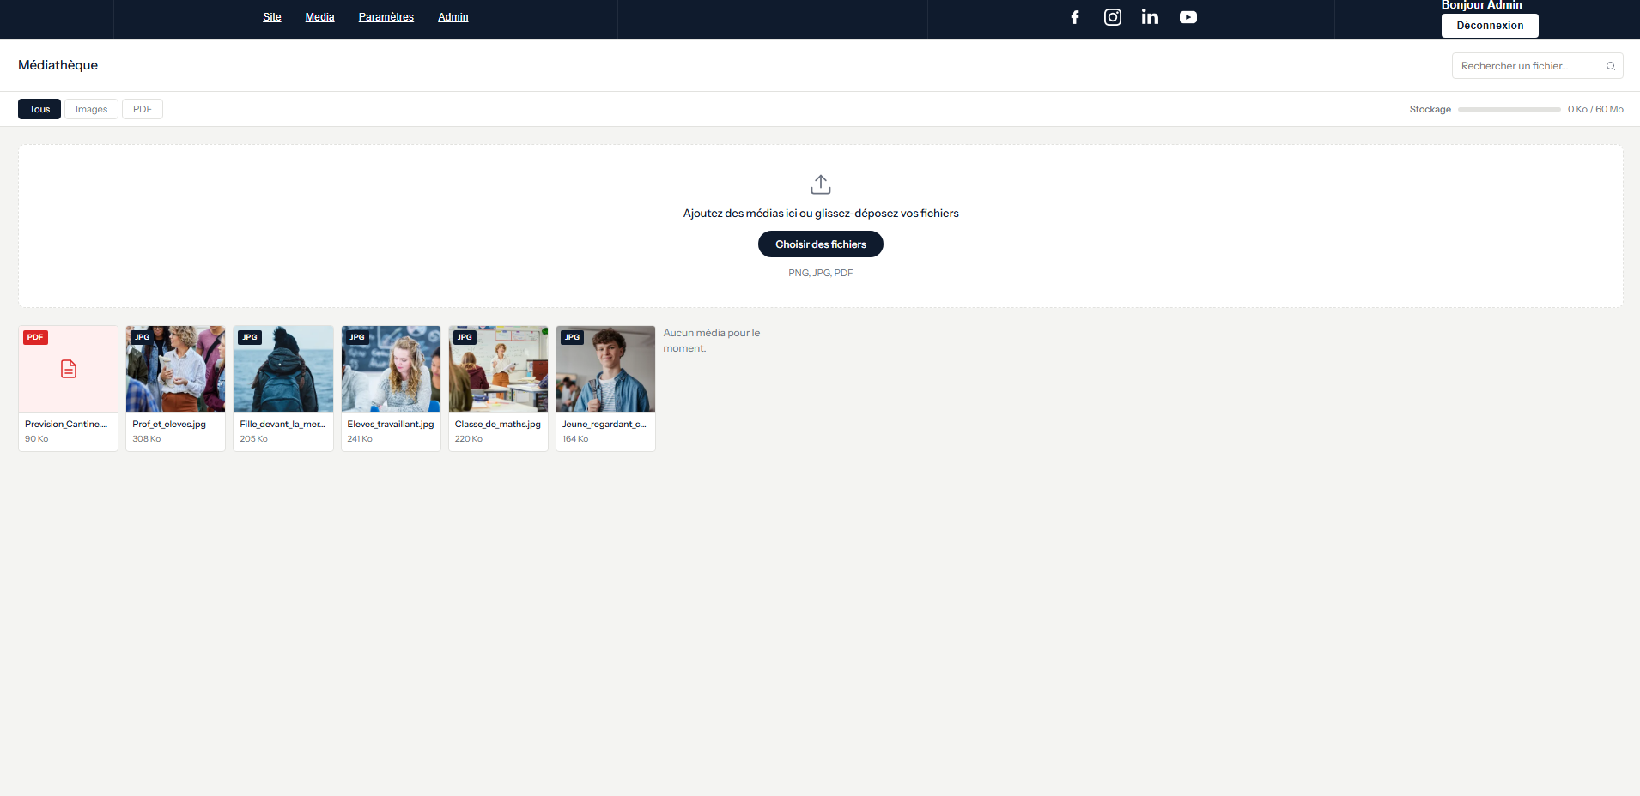Click the Prof_et_eleves.jpg file name
The image size is (1640, 796).
[169, 424]
